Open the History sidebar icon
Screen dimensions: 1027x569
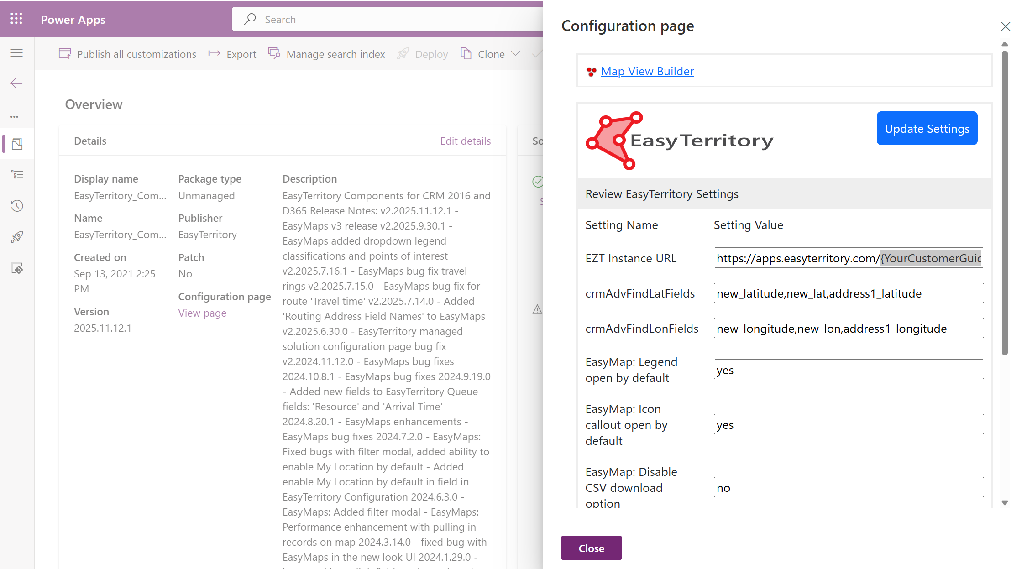[17, 206]
